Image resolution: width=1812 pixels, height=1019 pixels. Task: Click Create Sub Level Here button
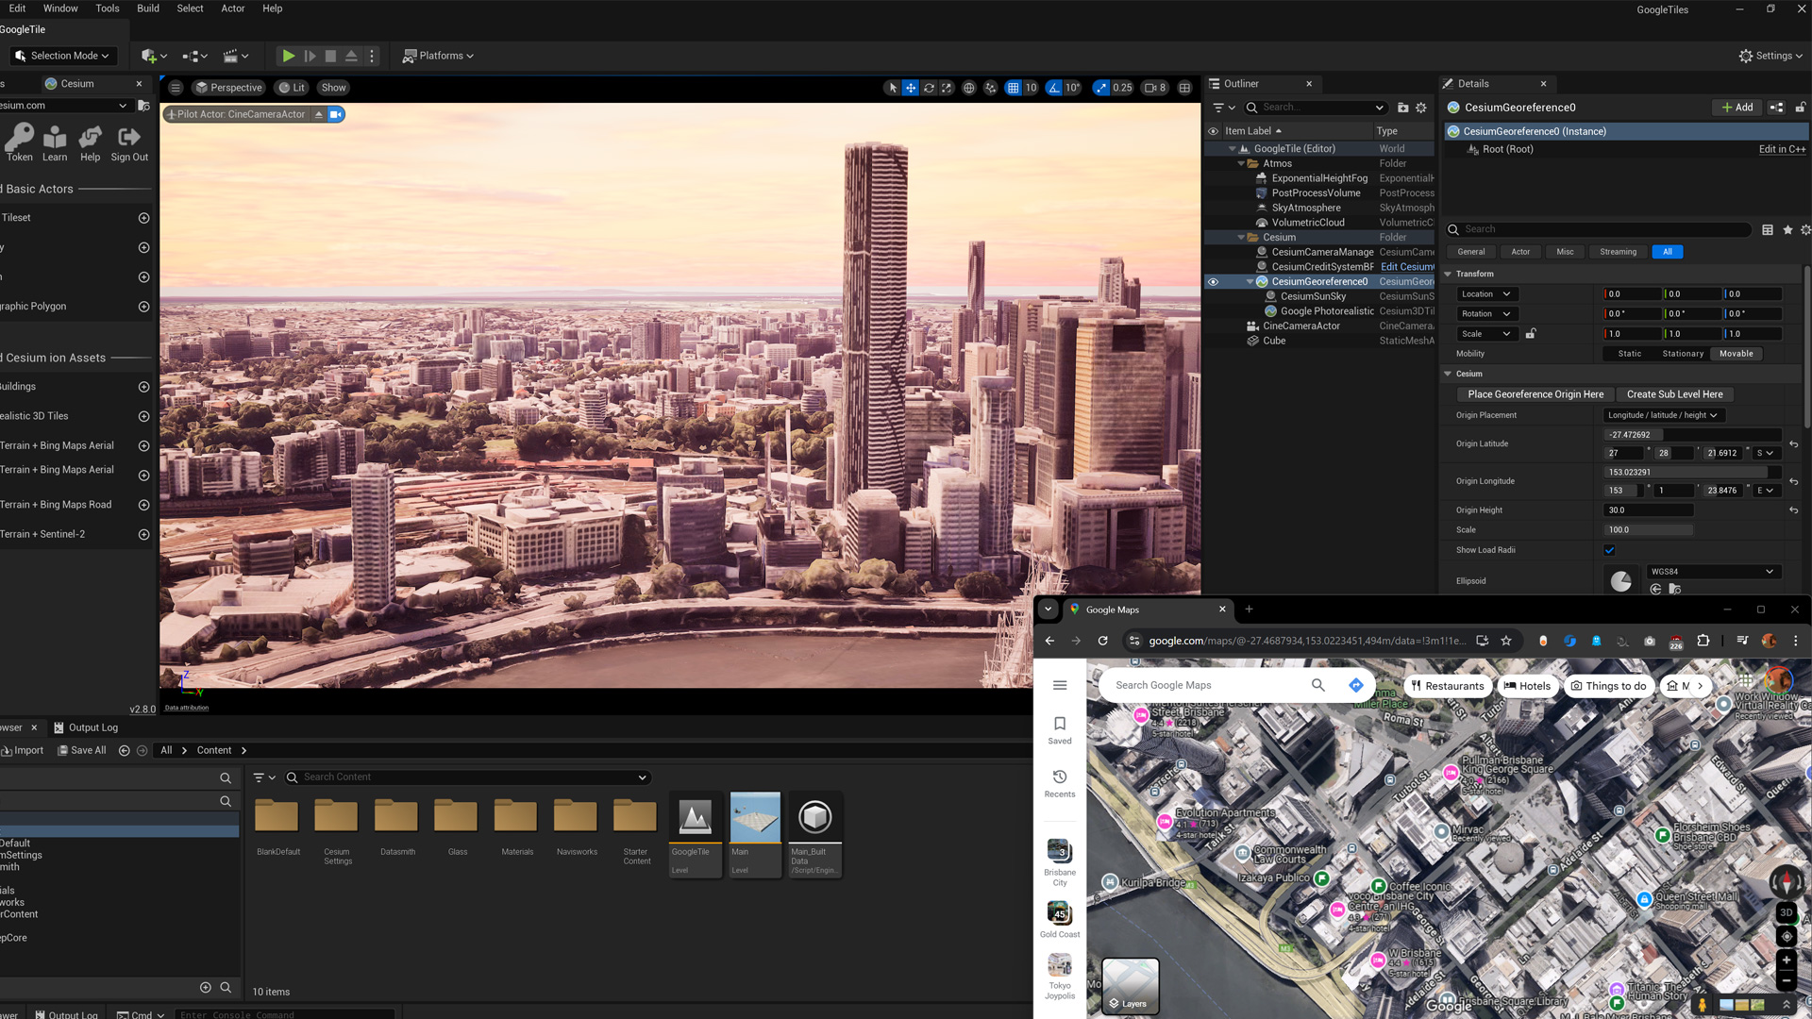click(1674, 394)
